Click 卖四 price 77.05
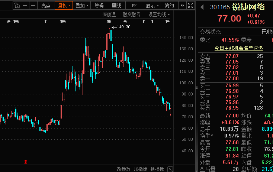The height and width of the screenshot is (172, 273). [x=232, y=62]
